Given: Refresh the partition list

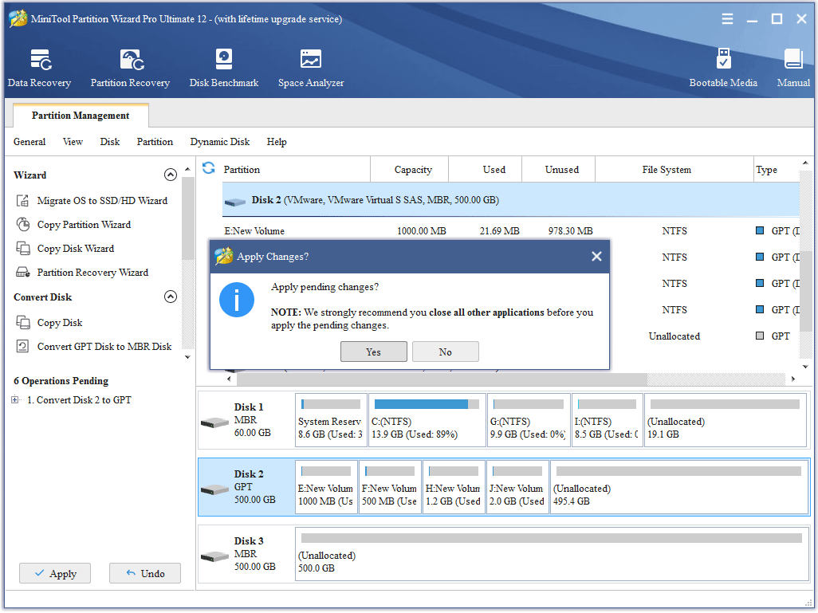Looking at the screenshot, I should click(208, 169).
